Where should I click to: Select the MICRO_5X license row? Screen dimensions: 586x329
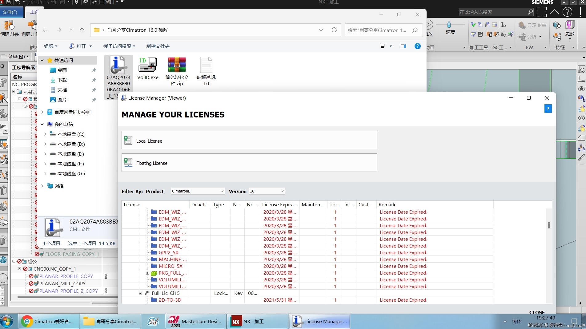[x=307, y=266]
